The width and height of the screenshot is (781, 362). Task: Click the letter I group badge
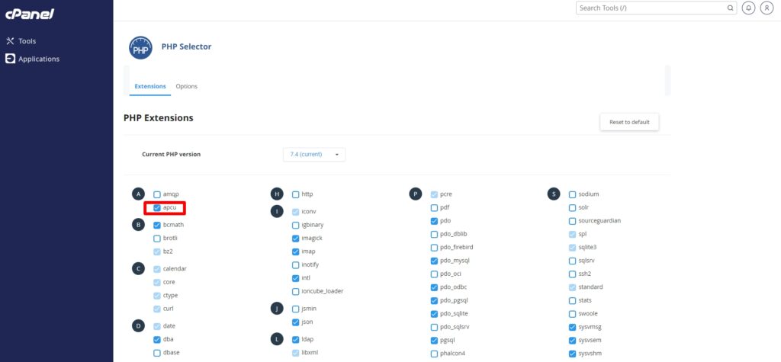[x=277, y=211]
